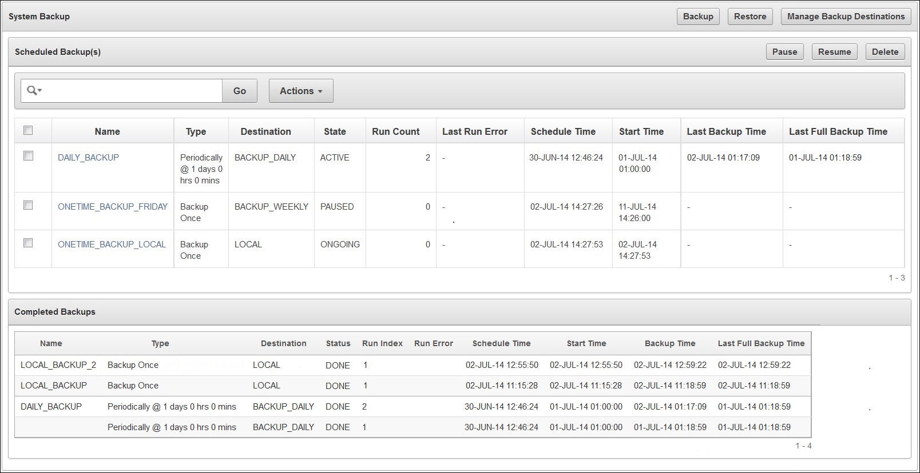The image size is (920, 473).
Task: Click the 1 - 3 pagination indicator
Action: tap(897, 278)
